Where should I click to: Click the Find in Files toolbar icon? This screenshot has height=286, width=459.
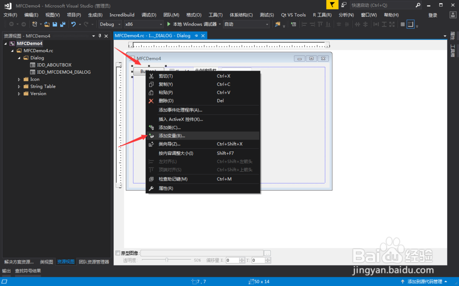[278, 24]
